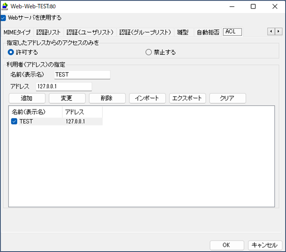The image size is (286, 252).
Task: Click the 変更 button
Action: (x=67, y=98)
